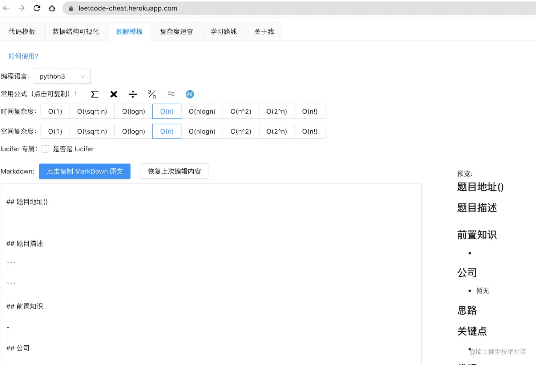Set 空间复杂度 to O(\sqrt n)

[92, 131]
